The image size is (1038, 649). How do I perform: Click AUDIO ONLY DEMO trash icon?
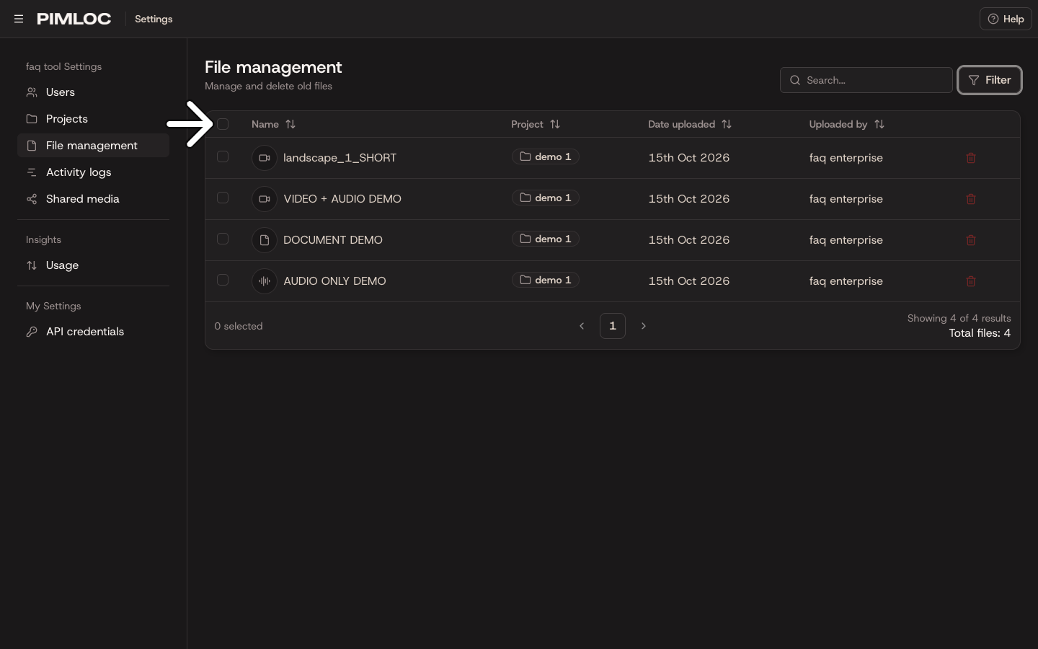[x=971, y=281]
